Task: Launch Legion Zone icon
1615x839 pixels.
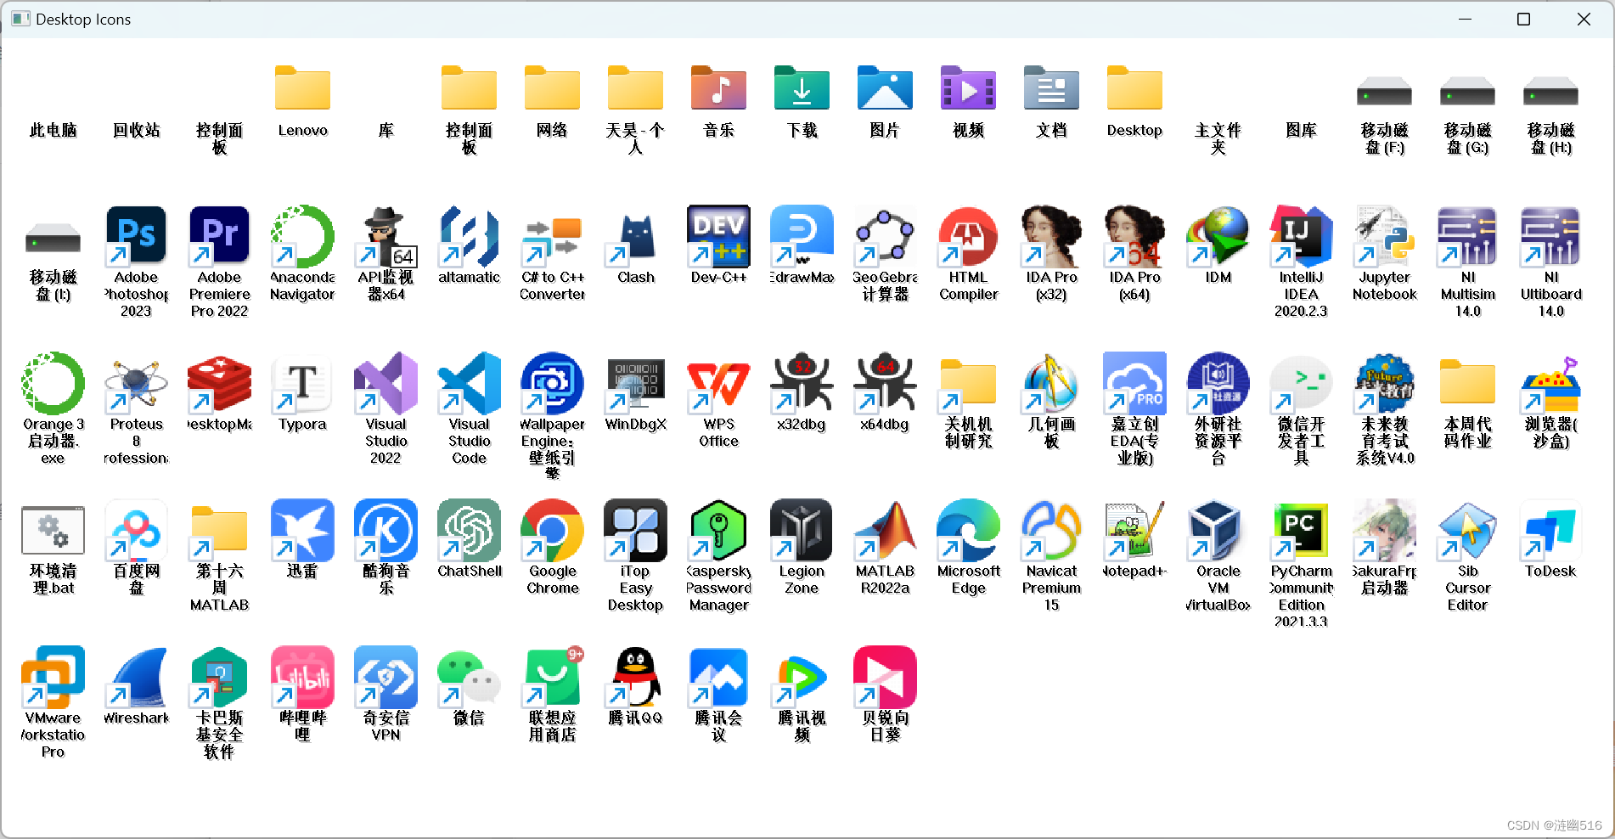Action: (802, 530)
